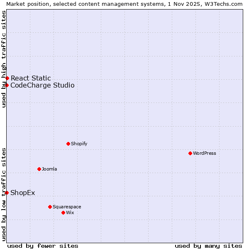Image resolution: width=249 pixels, height=249 pixels.
Task: Click the Wix red diamond marker
Action: click(63, 212)
